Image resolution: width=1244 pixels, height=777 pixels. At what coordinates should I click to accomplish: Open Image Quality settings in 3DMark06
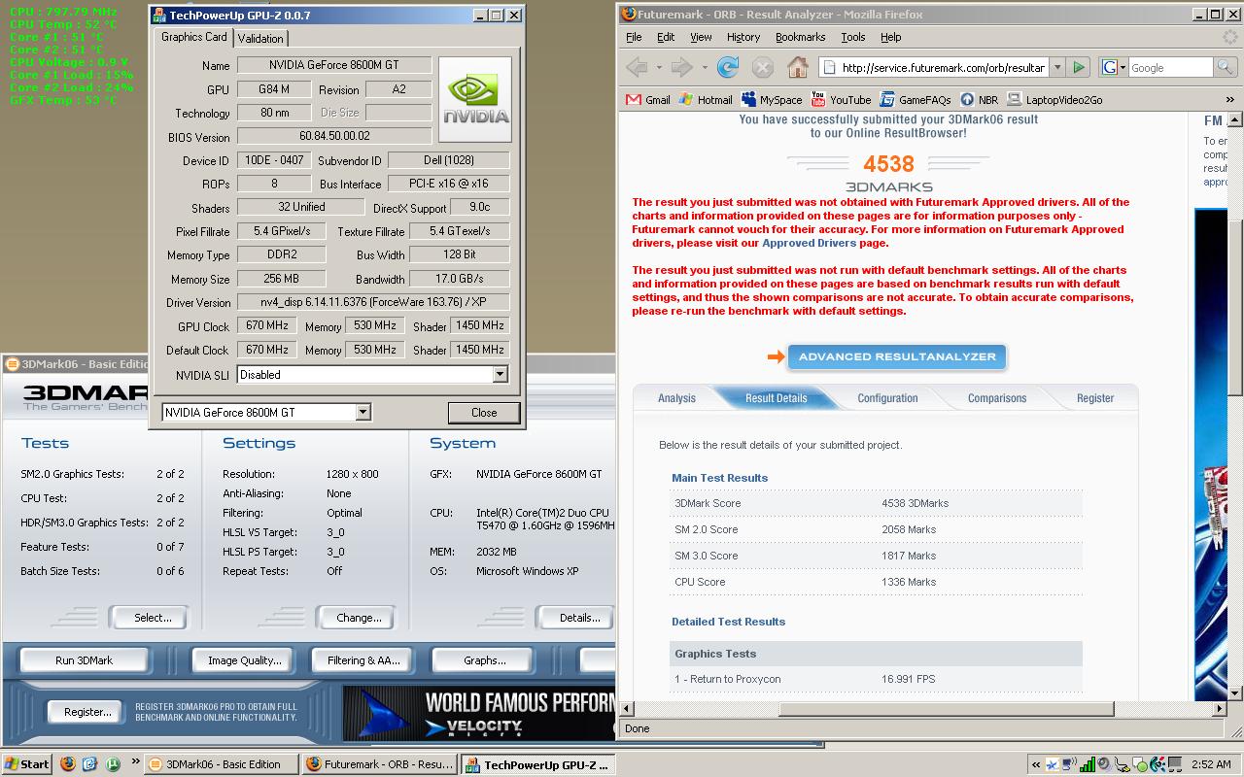click(245, 660)
